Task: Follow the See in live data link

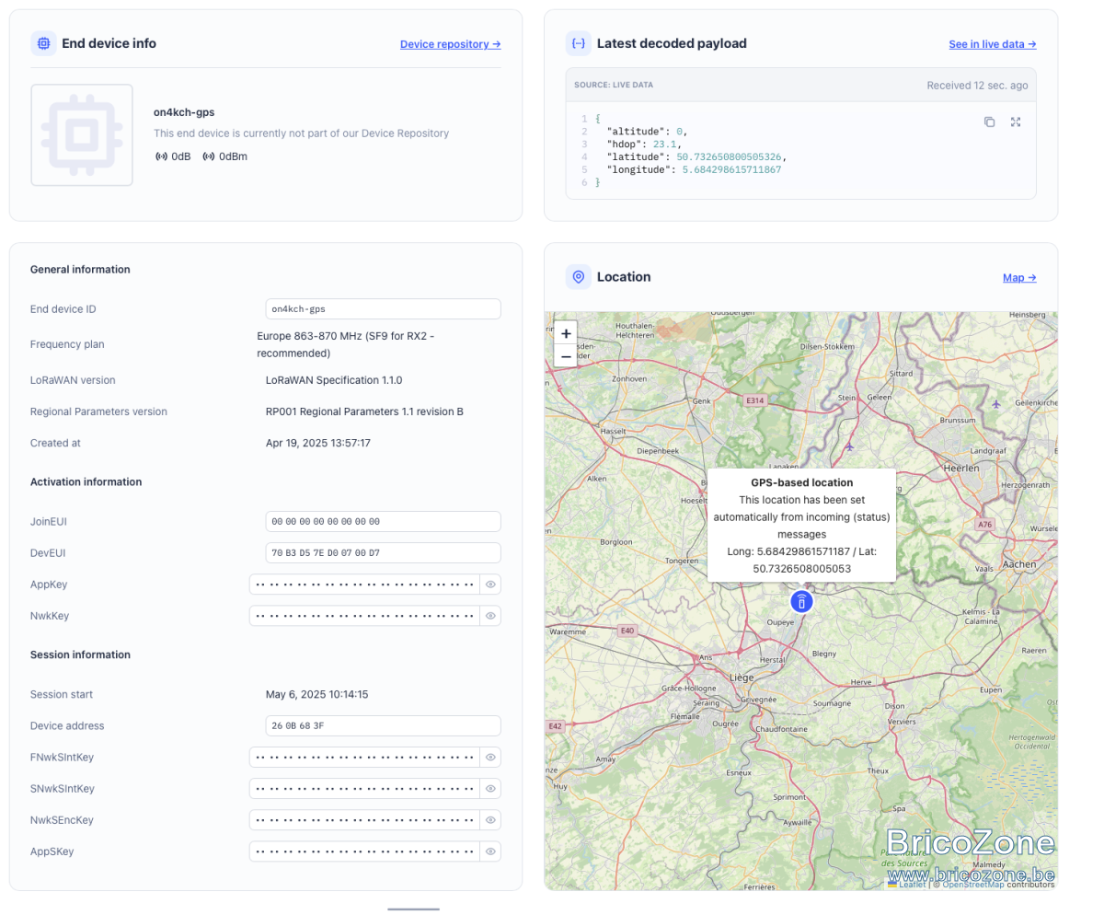Action: point(993,43)
